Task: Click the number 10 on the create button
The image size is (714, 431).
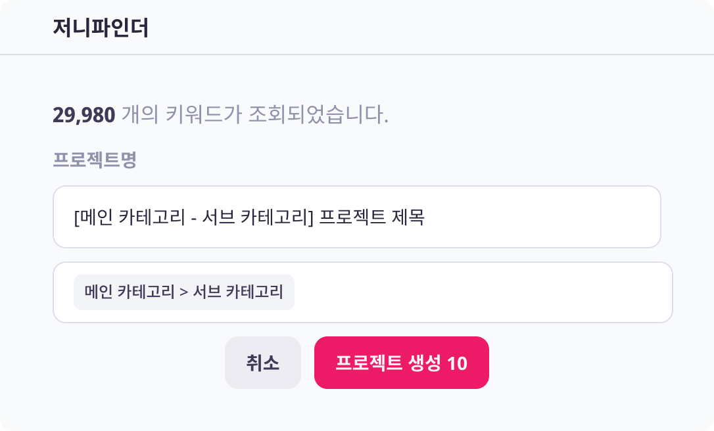Action: [x=457, y=363]
